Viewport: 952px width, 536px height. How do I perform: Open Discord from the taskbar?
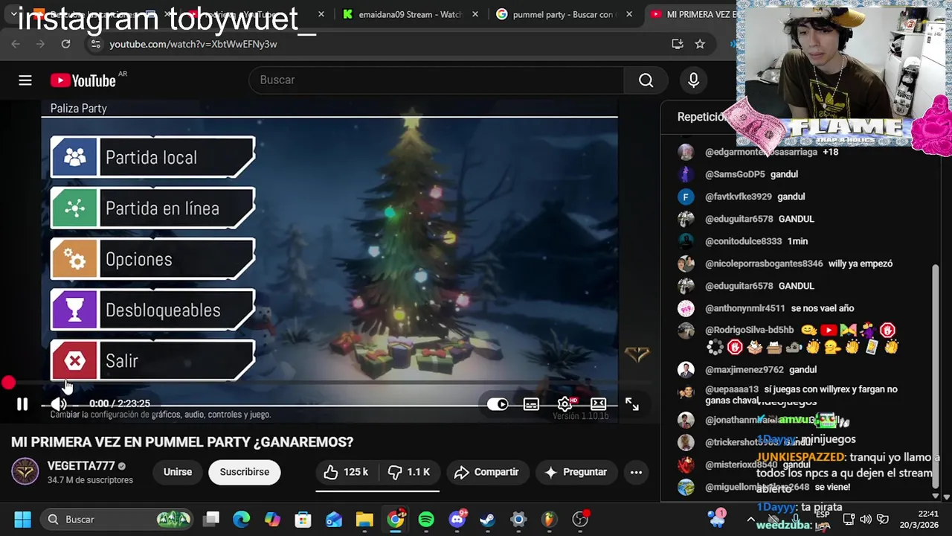pyautogui.click(x=457, y=519)
